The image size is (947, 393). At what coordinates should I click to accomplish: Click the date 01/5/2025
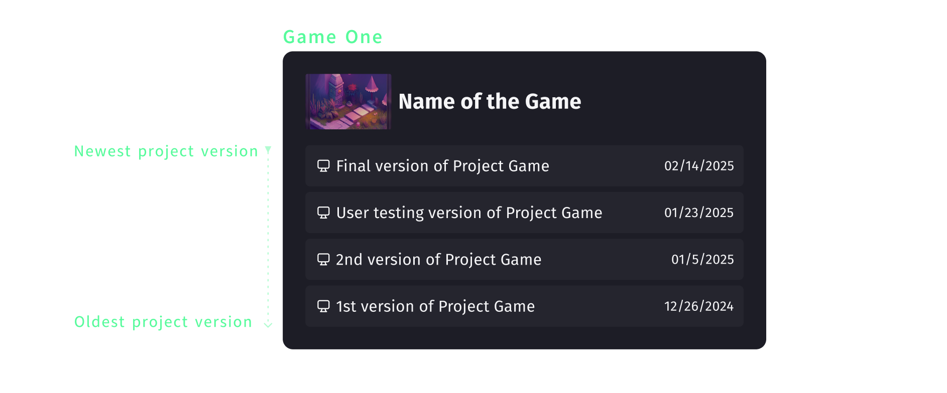click(x=702, y=259)
